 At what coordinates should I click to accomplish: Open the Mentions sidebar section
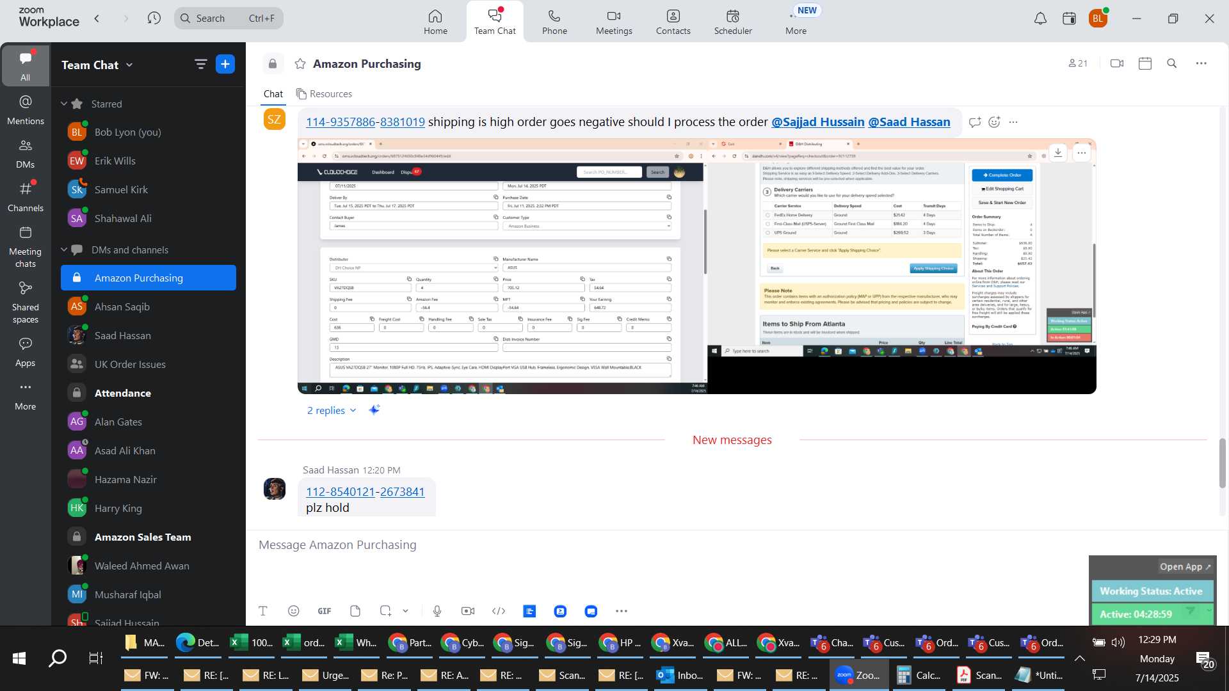click(26, 110)
